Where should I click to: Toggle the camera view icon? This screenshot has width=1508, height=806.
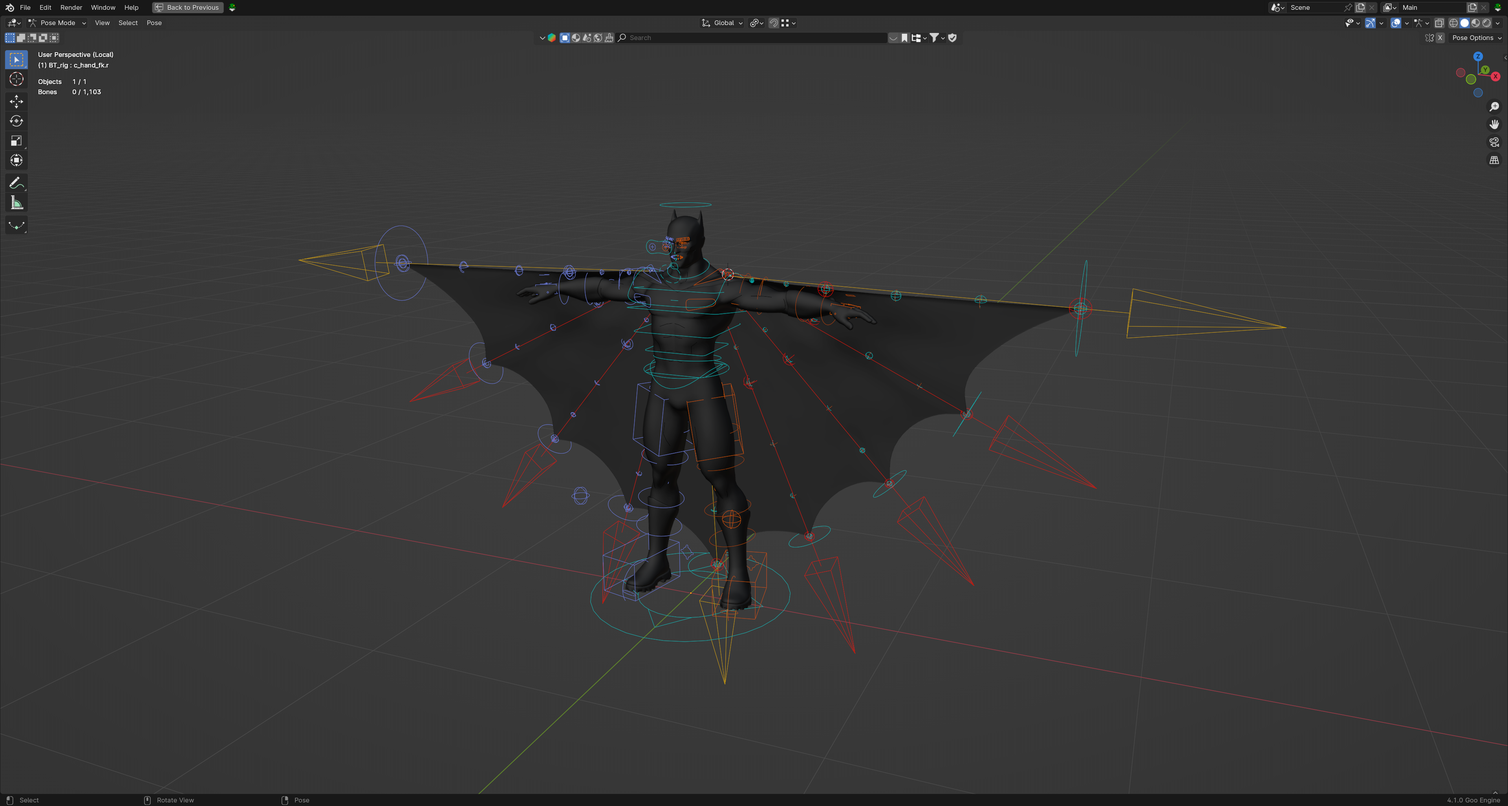coord(1494,142)
